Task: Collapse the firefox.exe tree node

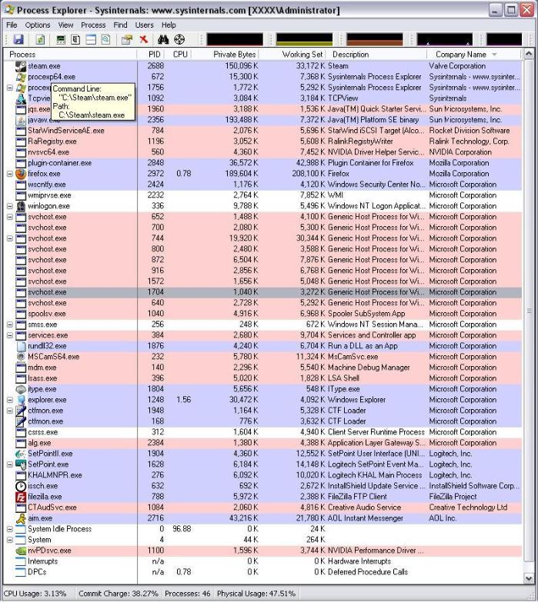Action: (x=10, y=174)
